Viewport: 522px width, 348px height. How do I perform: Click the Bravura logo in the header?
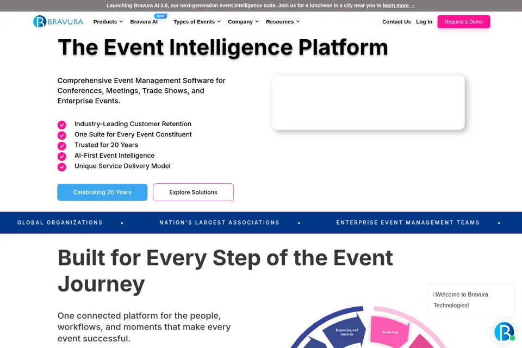[58, 22]
